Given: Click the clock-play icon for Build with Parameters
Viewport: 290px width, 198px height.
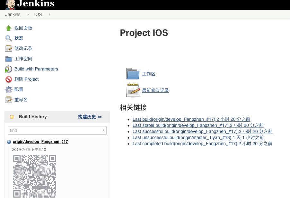Looking at the screenshot, I should tap(8, 69).
